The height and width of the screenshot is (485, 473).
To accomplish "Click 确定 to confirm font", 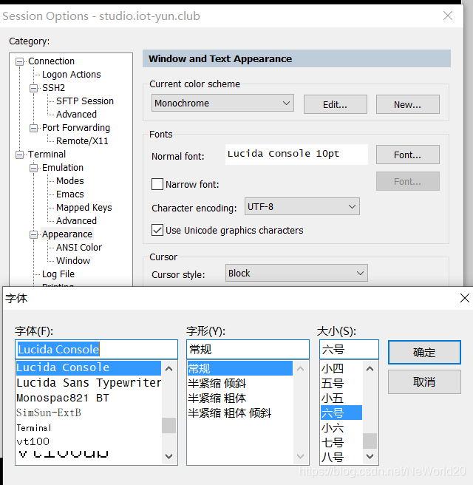I will (x=424, y=353).
